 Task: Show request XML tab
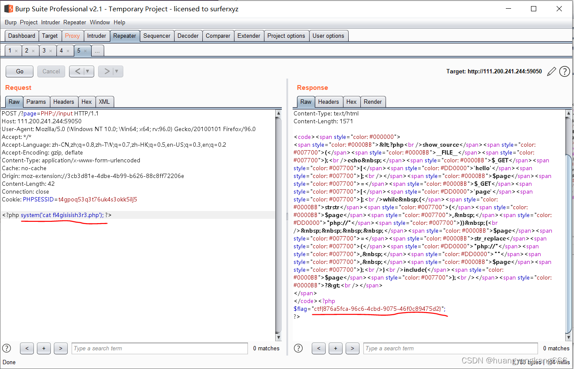tap(104, 102)
